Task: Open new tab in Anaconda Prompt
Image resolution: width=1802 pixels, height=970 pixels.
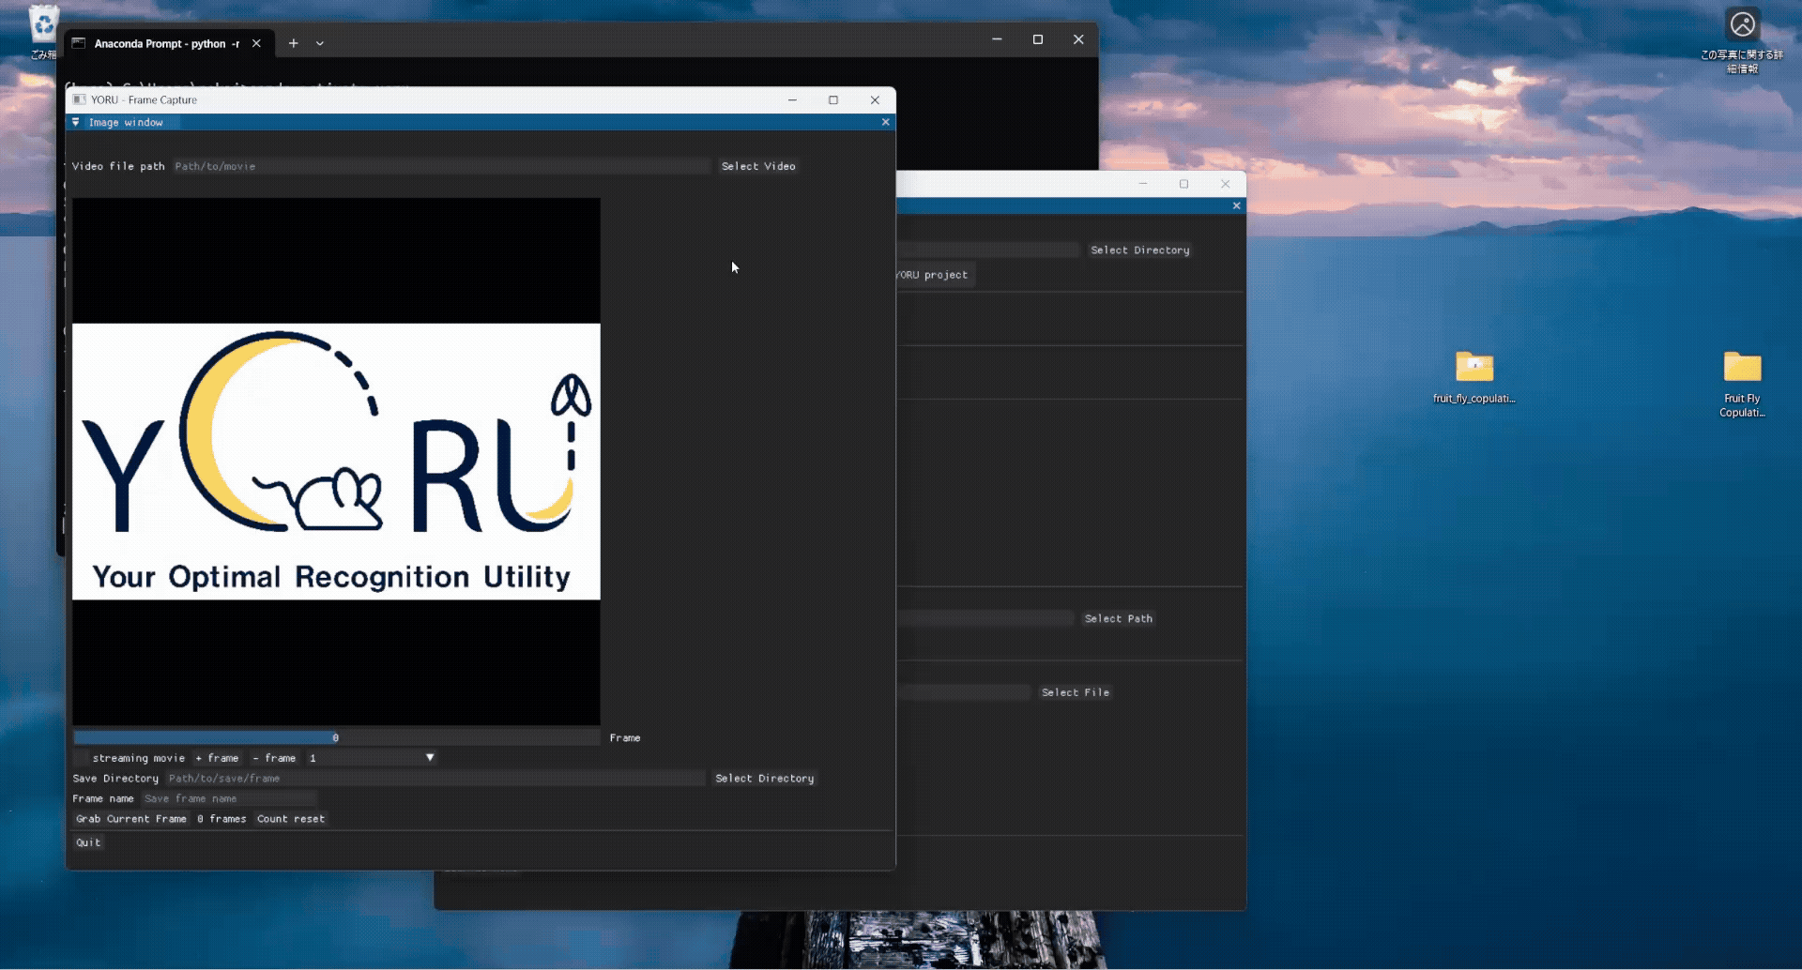Action: coord(294,43)
